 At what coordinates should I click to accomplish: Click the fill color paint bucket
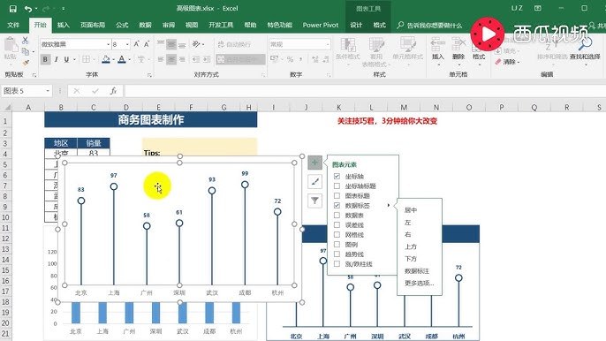click(105, 59)
